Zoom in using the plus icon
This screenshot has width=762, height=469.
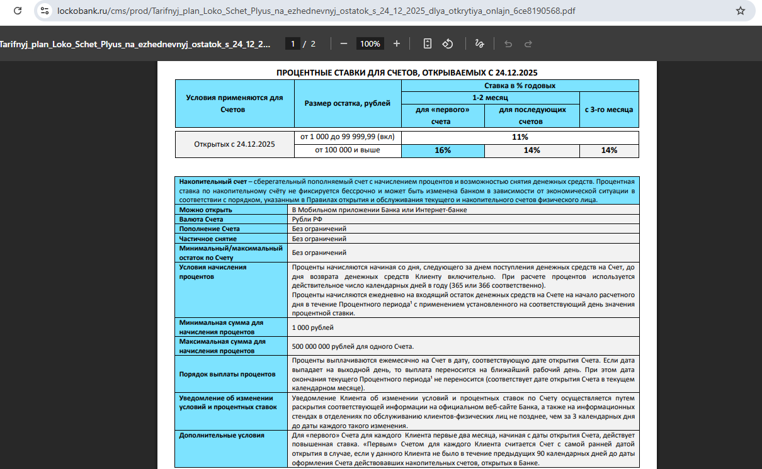[397, 43]
